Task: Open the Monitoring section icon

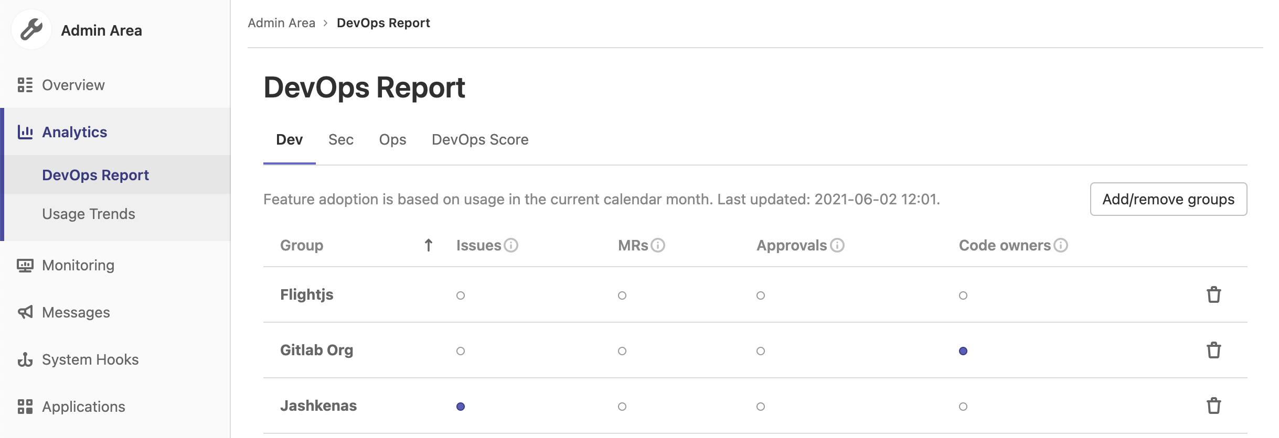Action: [25, 265]
